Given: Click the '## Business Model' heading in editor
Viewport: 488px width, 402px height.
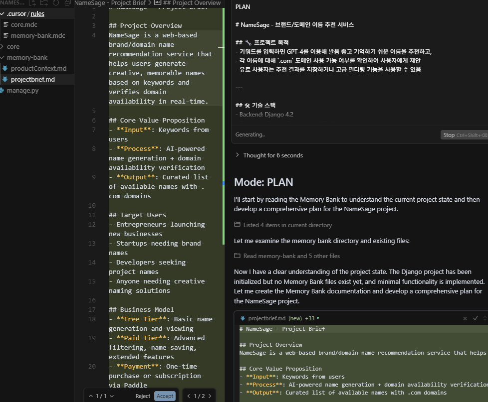Looking at the screenshot, I should (x=141, y=309).
